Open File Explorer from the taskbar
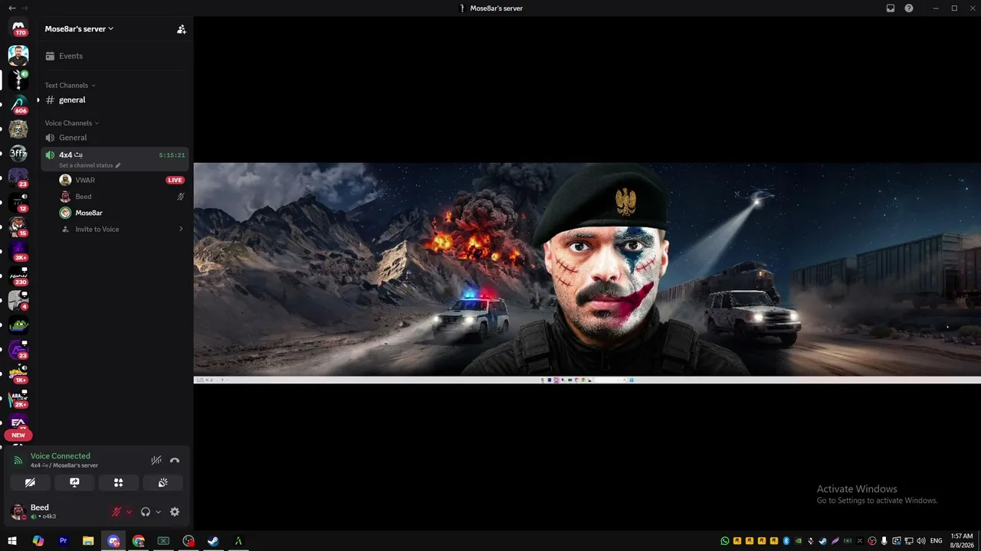The height and width of the screenshot is (551, 981). (88, 541)
